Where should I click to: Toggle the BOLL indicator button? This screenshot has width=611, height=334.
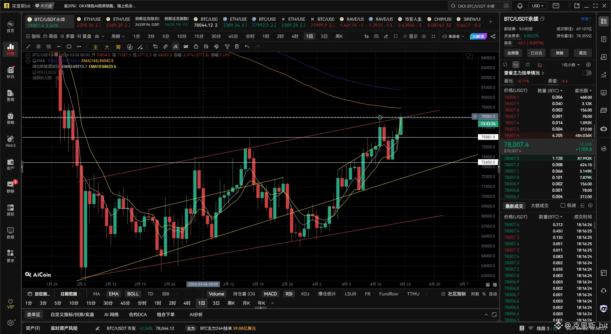[x=133, y=294]
